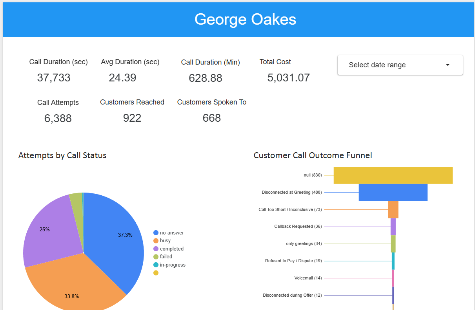
Task: Click the Total Cost scorecard value
Action: point(289,77)
